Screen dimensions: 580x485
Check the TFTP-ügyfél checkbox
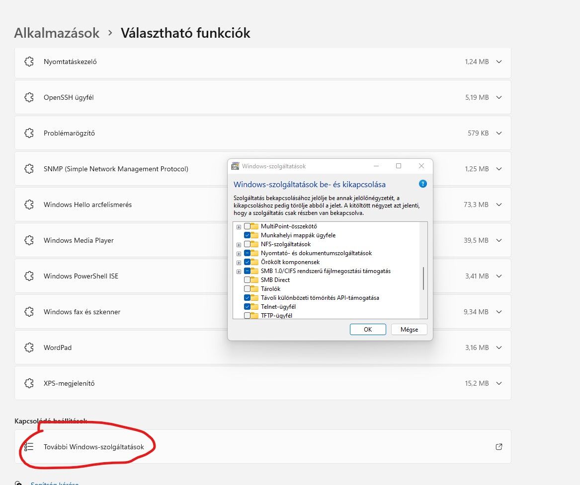click(247, 315)
